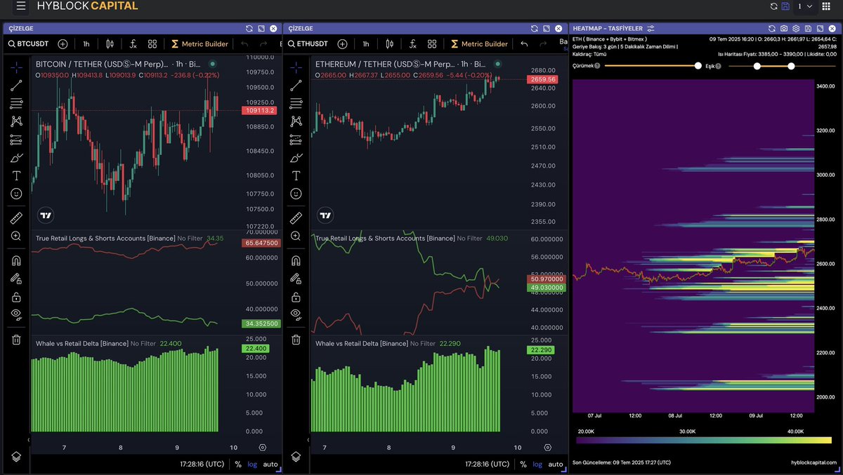Screen dimensions: 843x475
Task: Select the ruler measure tool in BTC chart
Action: click(16, 218)
